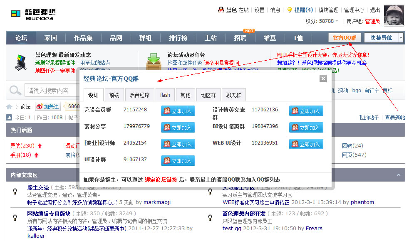The width and height of the screenshot is (409, 241).
Task: Open the 版主交流 forum
Action: point(38,187)
